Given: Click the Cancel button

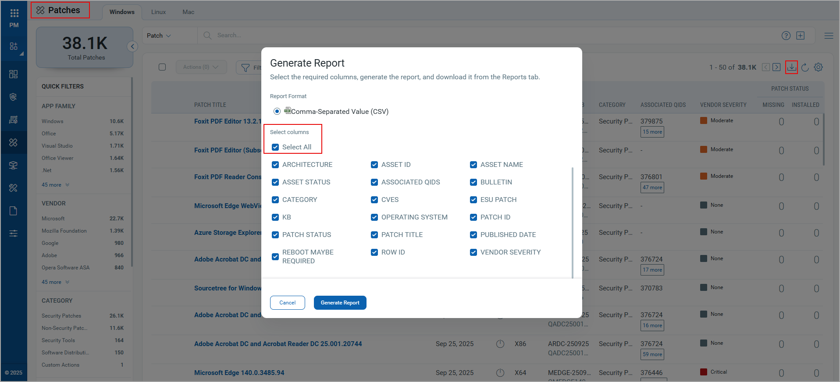Looking at the screenshot, I should 287,303.
